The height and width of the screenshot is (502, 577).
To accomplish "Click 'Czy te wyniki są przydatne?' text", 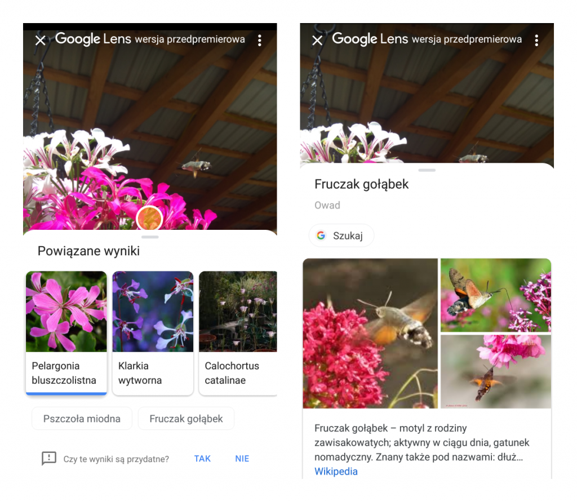I will click(x=116, y=459).
